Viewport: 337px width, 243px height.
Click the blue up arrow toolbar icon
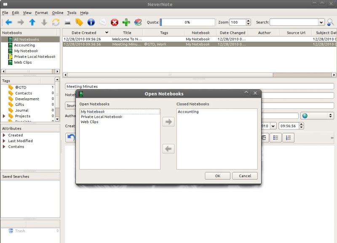[x=32, y=22]
